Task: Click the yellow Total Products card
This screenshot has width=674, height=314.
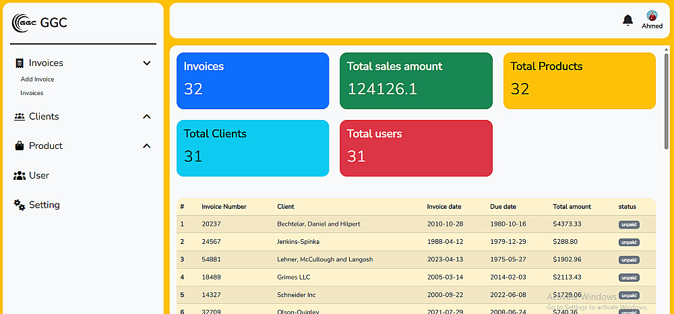Action: [x=579, y=81]
